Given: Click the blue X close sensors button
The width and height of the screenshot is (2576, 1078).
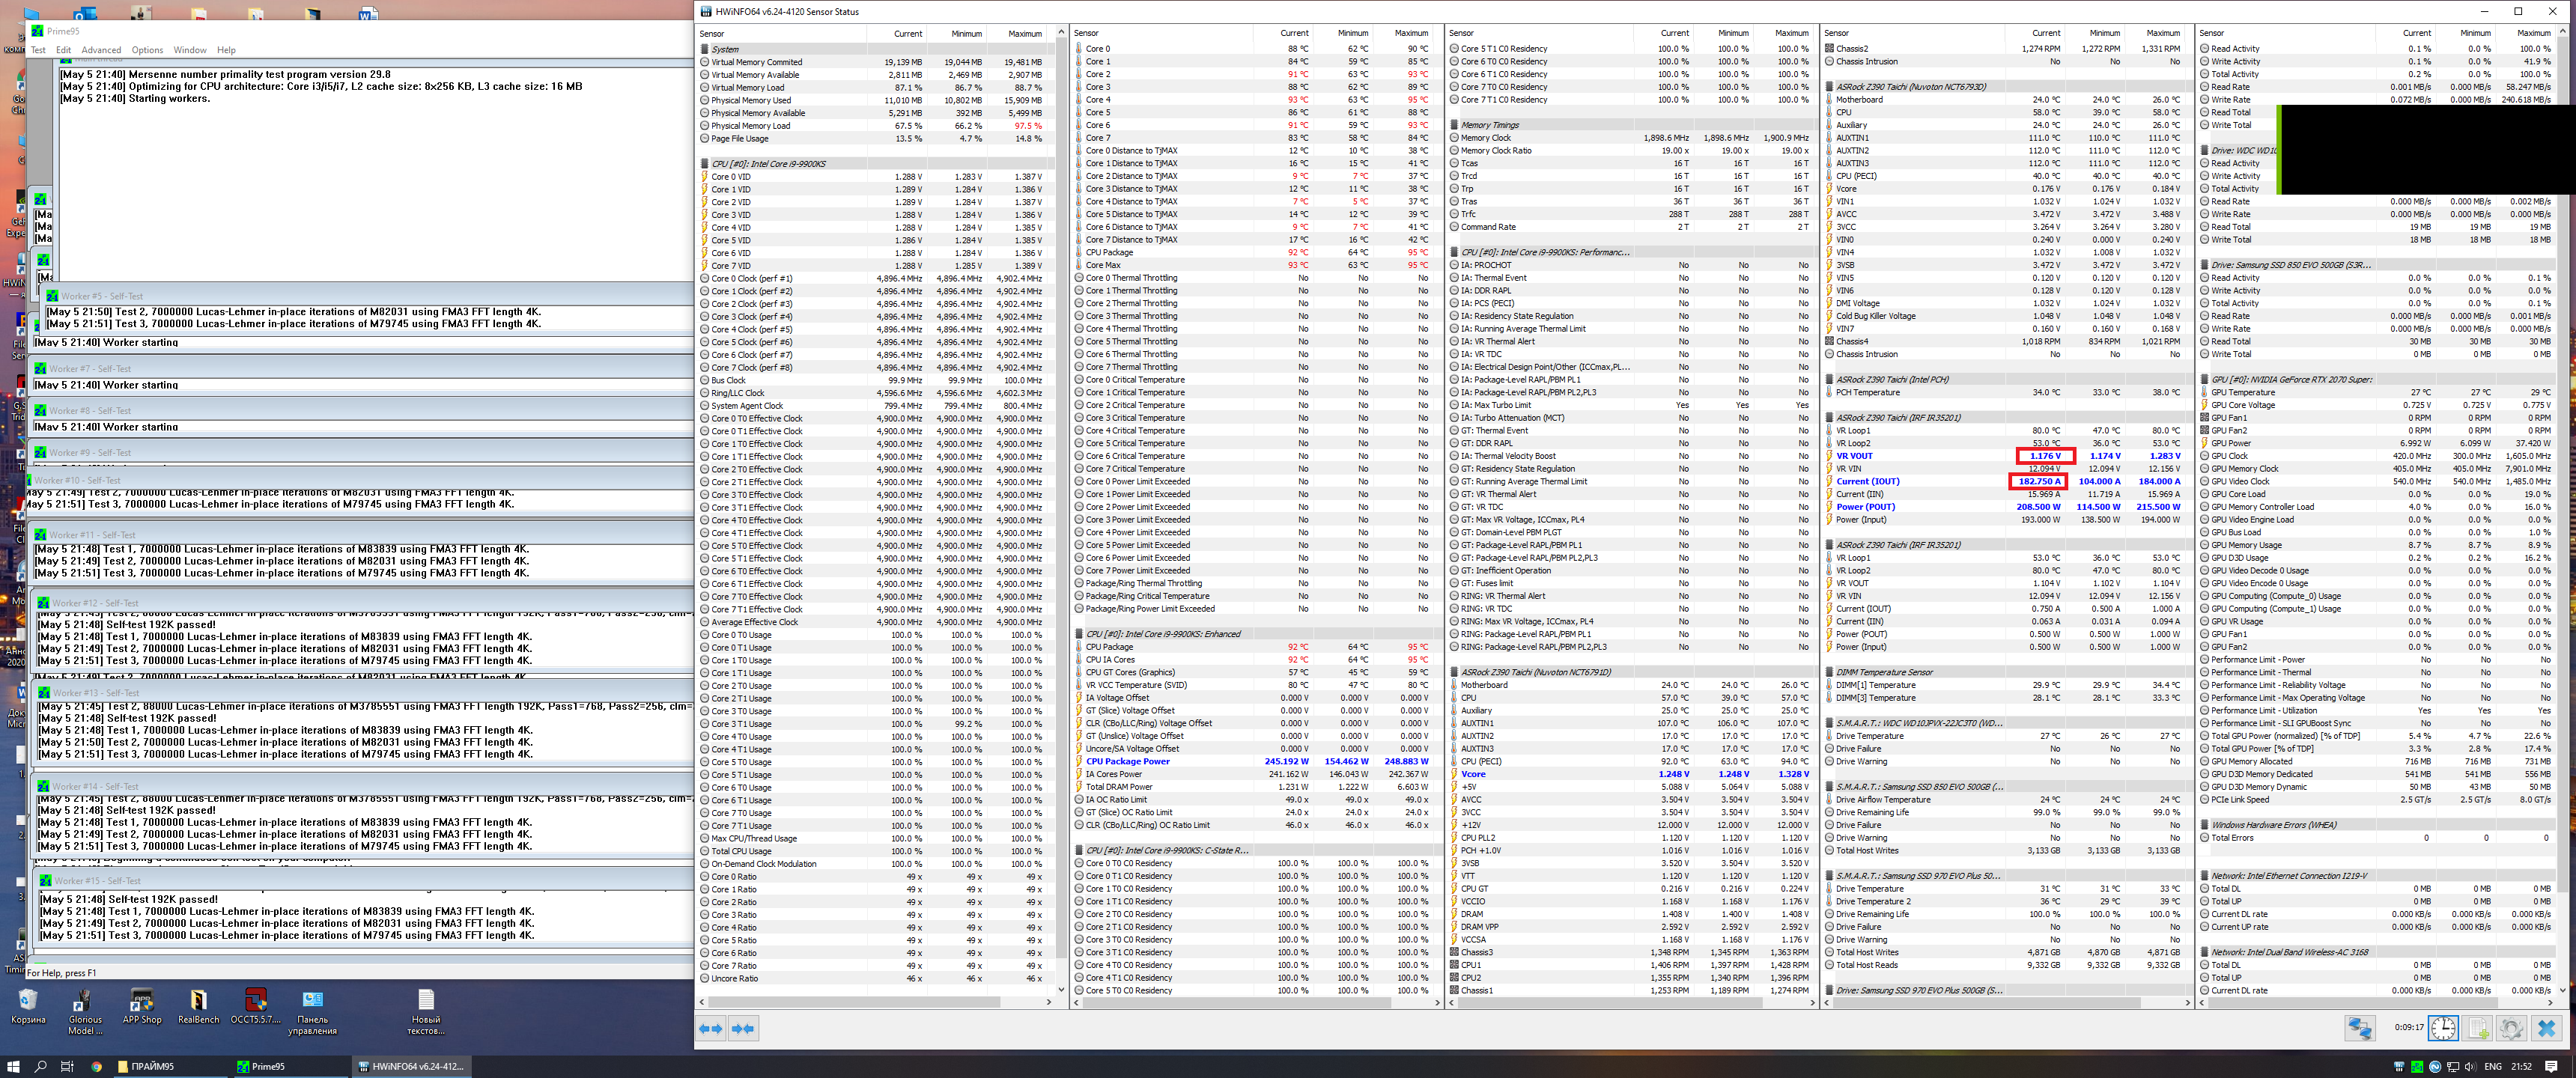Looking at the screenshot, I should (2546, 1028).
